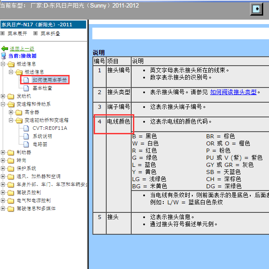Click the folder icon of 变速驱动桥和变速箱
The image size is (269, 269).
[19, 120]
